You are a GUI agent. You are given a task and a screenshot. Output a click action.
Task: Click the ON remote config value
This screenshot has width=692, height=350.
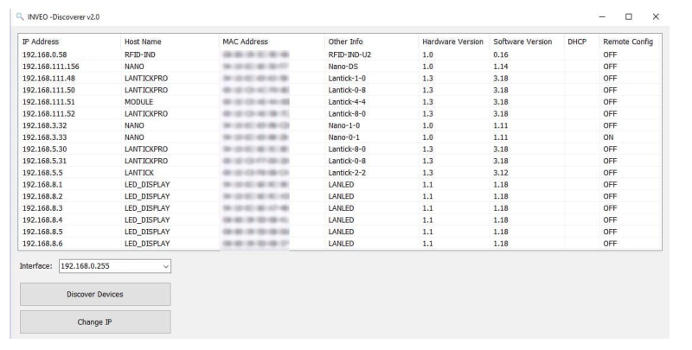click(x=609, y=137)
